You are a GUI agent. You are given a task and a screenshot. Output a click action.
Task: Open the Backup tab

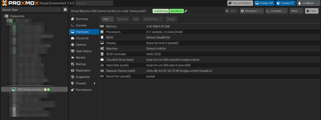84,64
